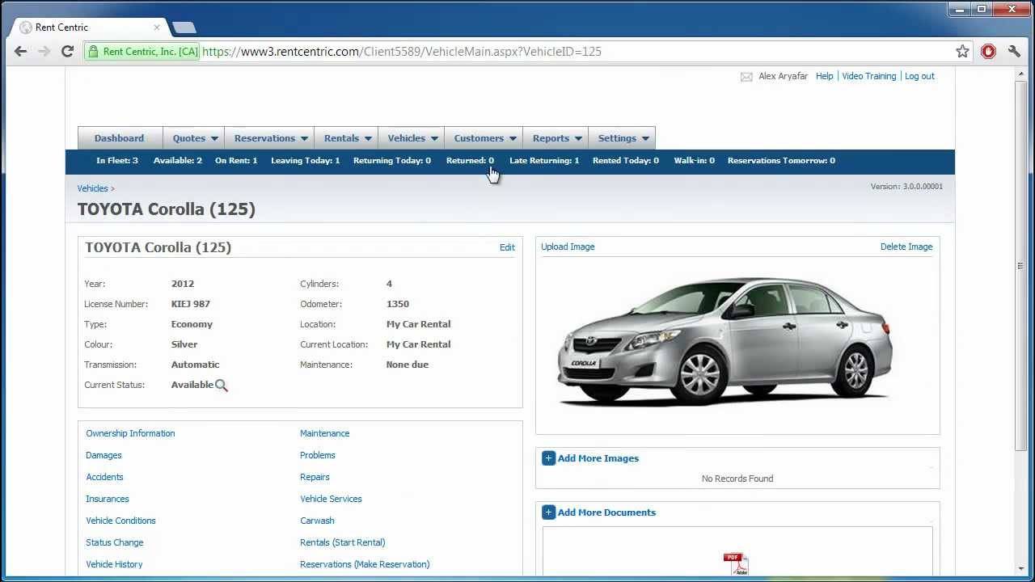Open the Vehicles dropdown menu

click(412, 138)
